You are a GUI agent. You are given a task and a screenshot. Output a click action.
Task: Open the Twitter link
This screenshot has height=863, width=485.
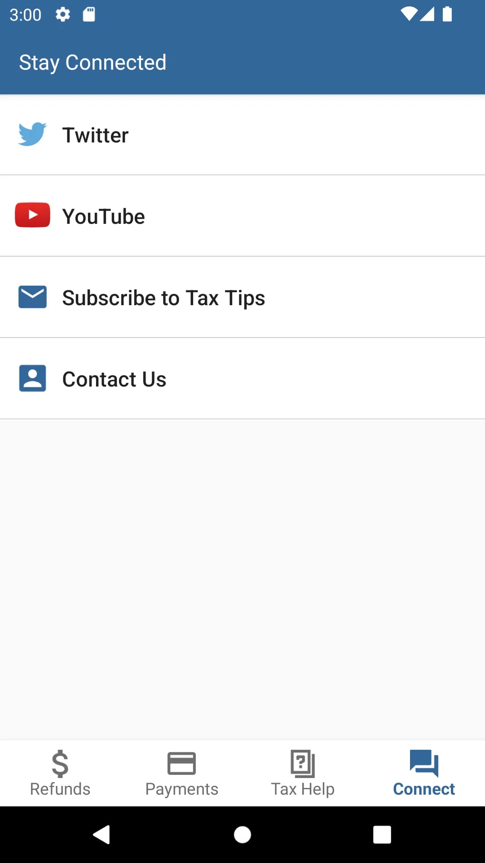pyautogui.click(x=242, y=135)
